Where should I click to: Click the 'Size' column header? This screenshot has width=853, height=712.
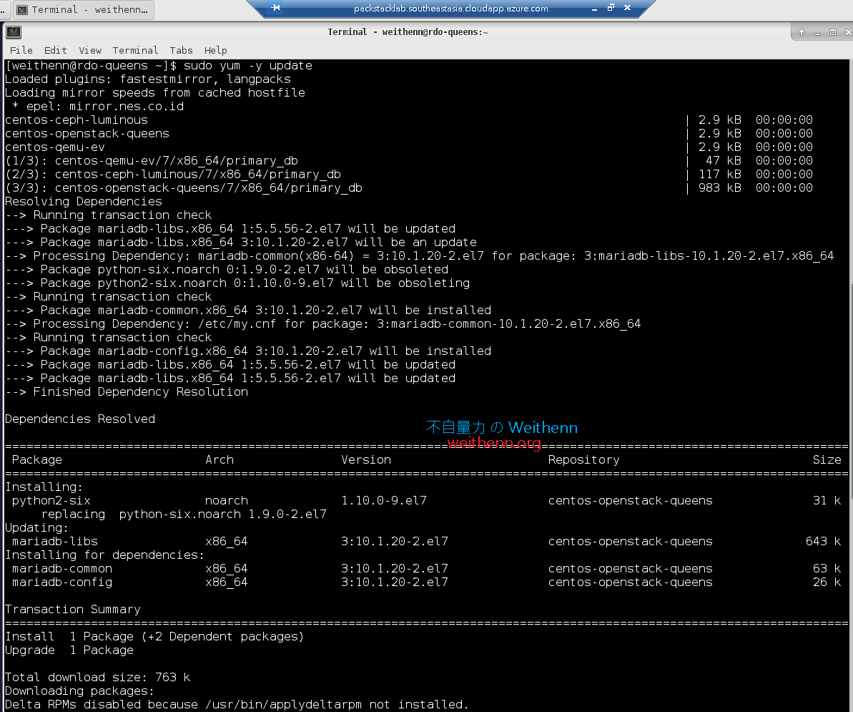click(827, 460)
